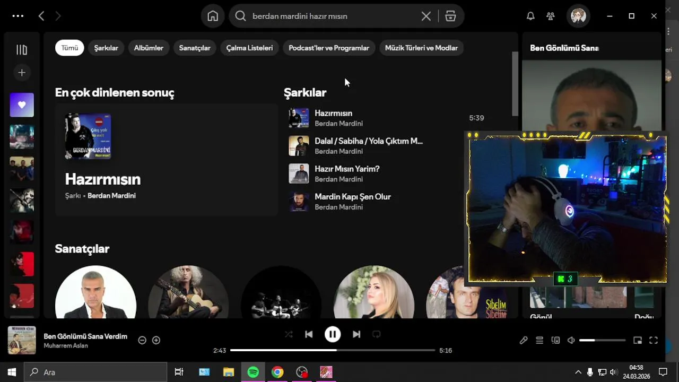Toggle shuffle in the player bar
This screenshot has height=382, width=679.
pyautogui.click(x=289, y=334)
